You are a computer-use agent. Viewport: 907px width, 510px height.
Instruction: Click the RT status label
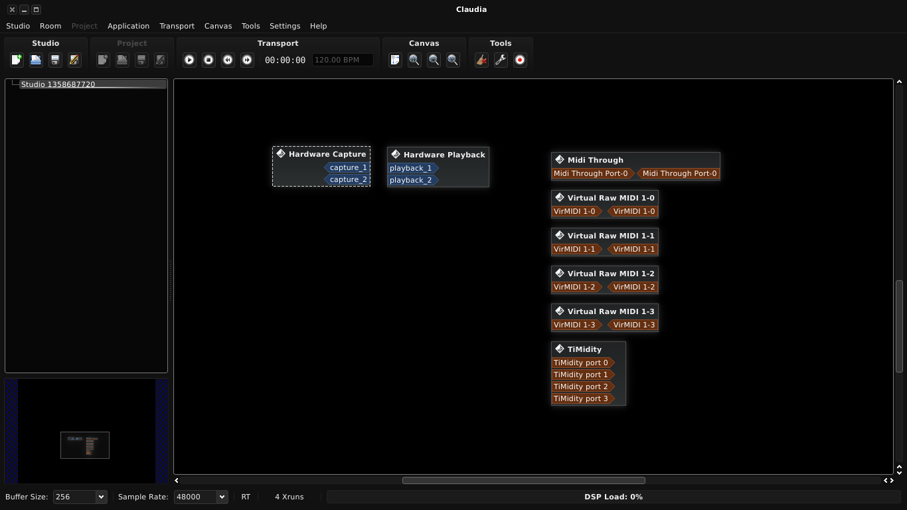[x=246, y=497]
